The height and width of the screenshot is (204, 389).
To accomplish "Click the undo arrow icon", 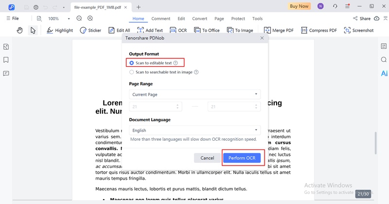I will [45, 7].
